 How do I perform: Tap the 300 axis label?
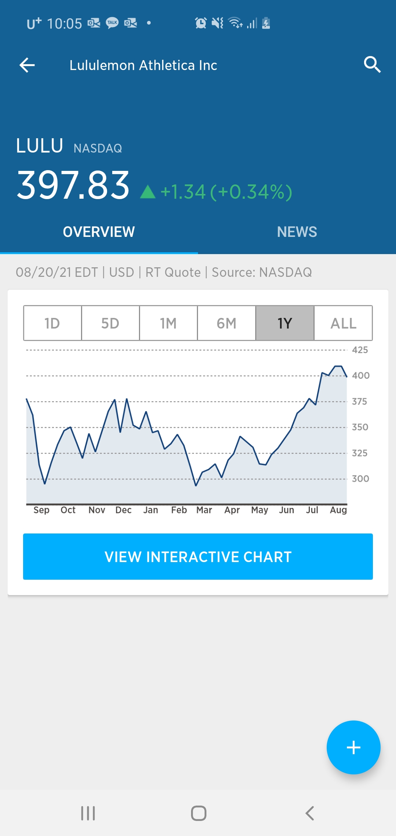(360, 478)
